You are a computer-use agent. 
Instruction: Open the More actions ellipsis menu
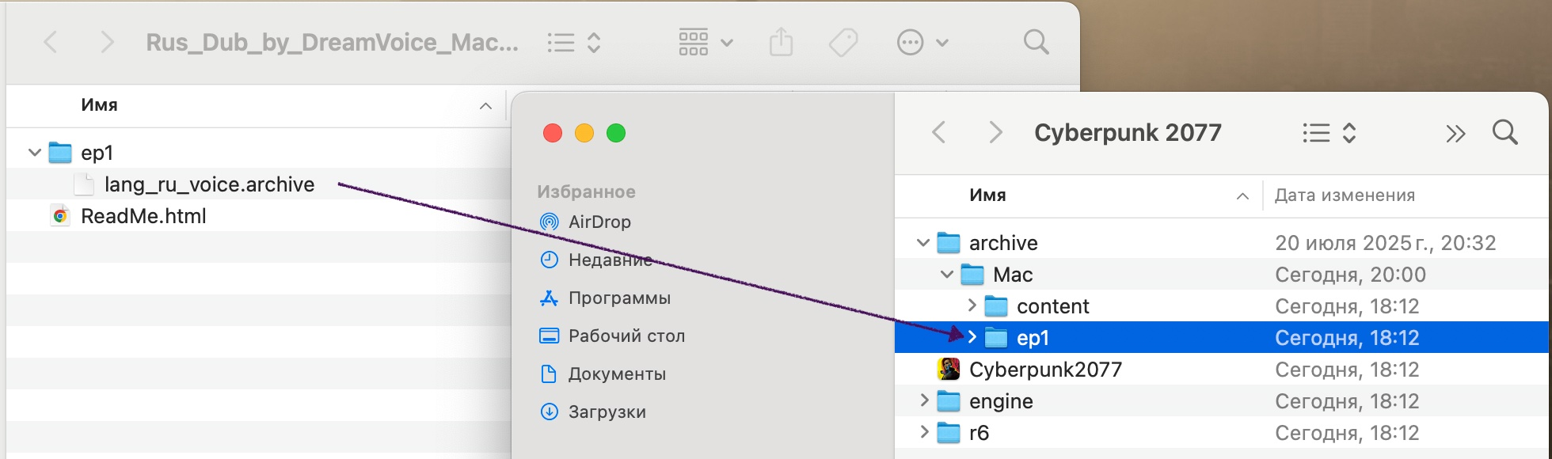click(x=922, y=42)
